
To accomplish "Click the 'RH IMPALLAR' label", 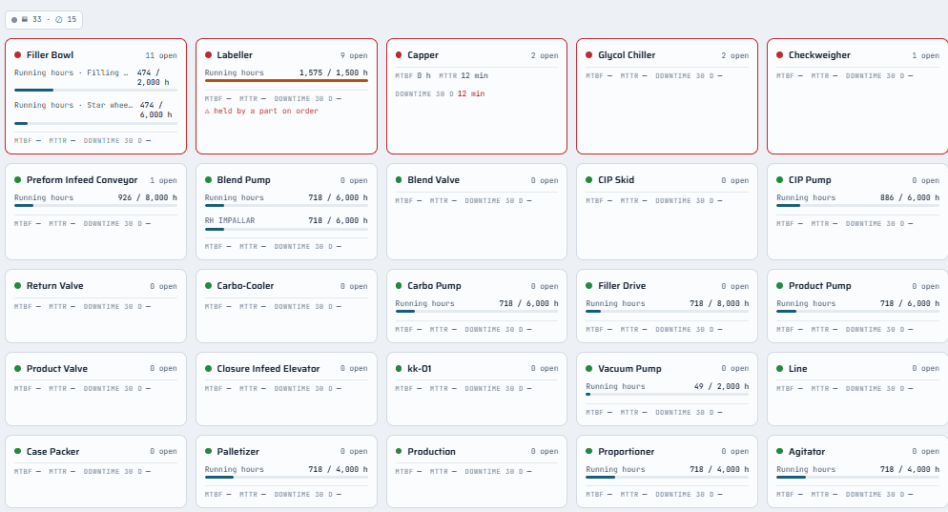I will 230,220.
